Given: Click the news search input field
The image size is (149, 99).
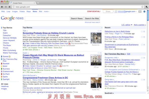Looking at the screenshot, I should (47, 18).
